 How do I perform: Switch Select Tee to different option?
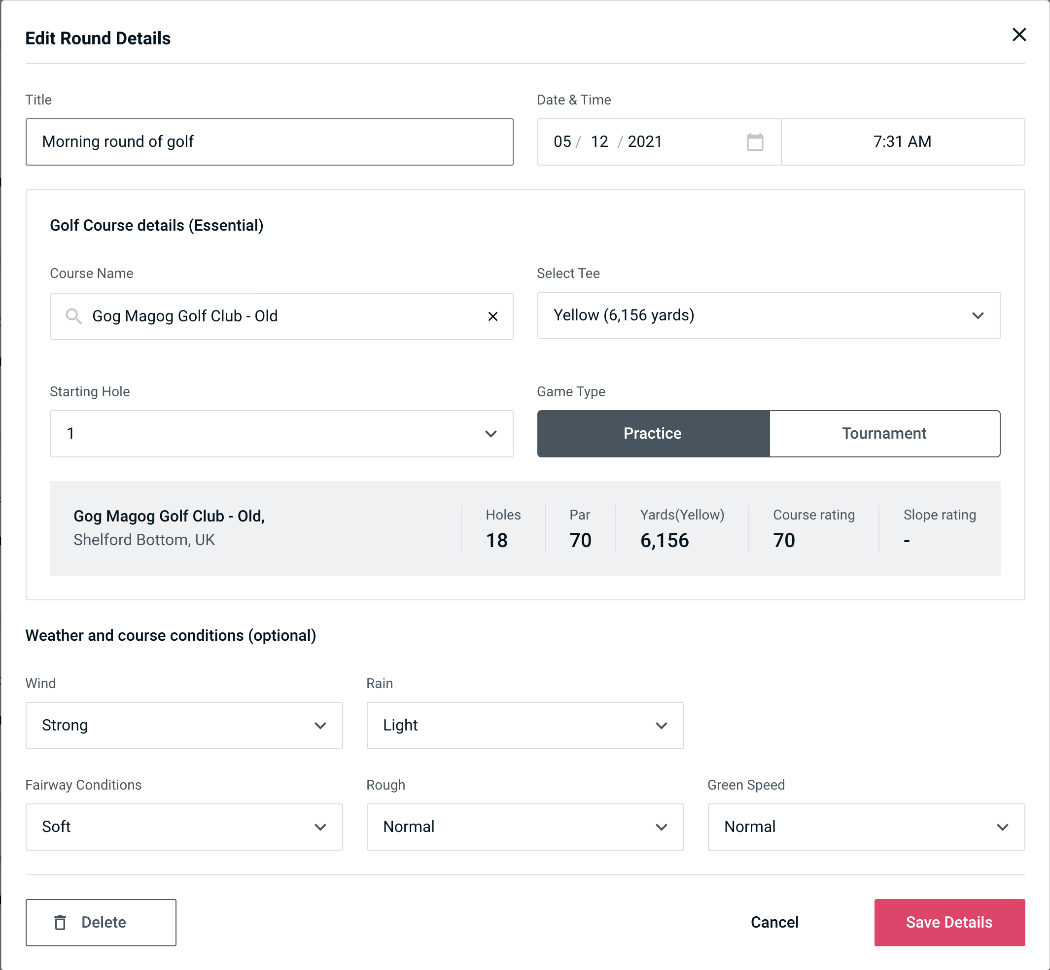click(x=979, y=315)
